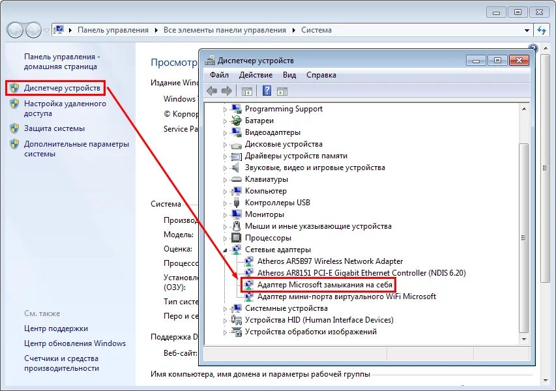The height and width of the screenshot is (391, 556).
Task: Click the Device Manager vertical scrollbar thumb
Action: (x=523, y=237)
